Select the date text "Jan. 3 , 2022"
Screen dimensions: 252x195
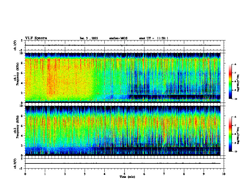coord(89,38)
